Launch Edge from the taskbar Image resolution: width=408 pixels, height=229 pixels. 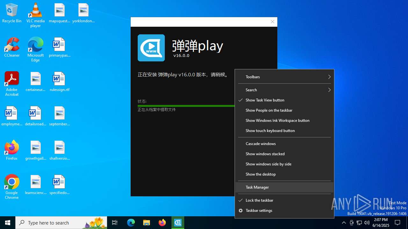click(131, 223)
